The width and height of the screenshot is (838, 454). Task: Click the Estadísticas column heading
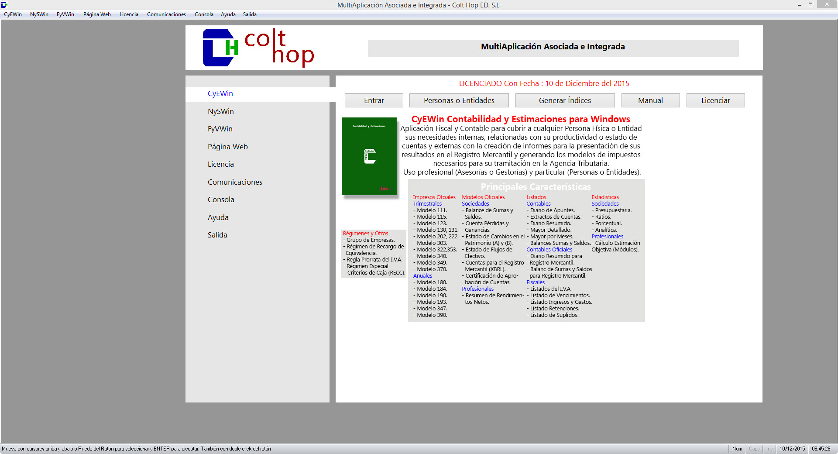[x=605, y=197]
